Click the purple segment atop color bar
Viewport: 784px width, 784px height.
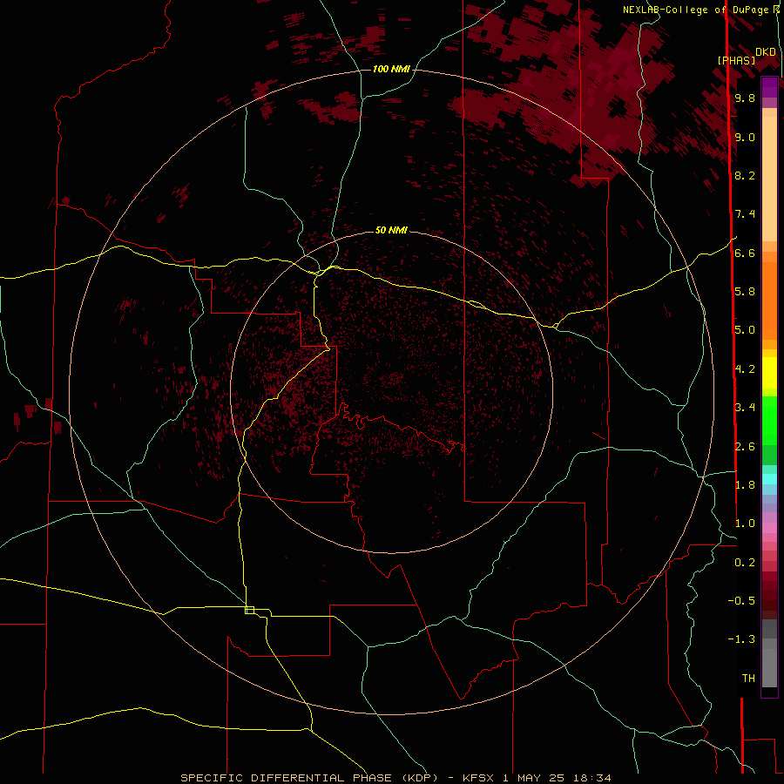tap(769, 87)
